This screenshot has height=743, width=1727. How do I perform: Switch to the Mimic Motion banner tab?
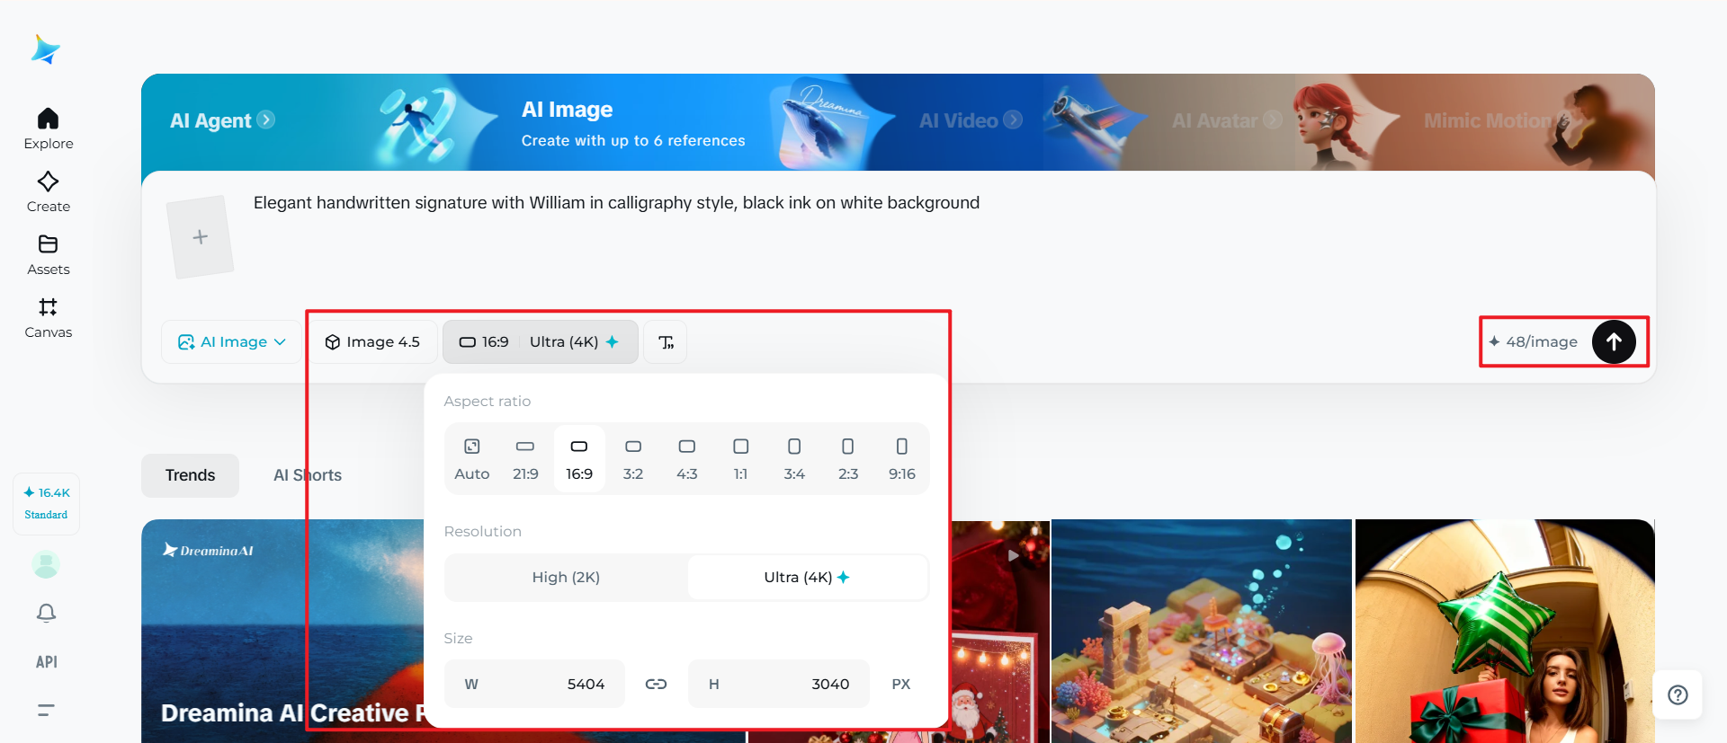pyautogui.click(x=1497, y=120)
